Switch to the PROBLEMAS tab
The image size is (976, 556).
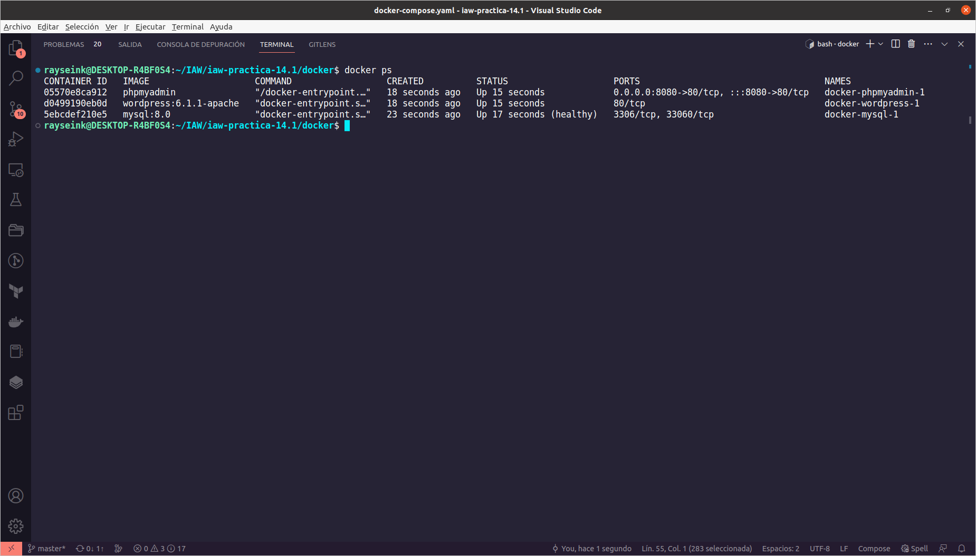64,44
